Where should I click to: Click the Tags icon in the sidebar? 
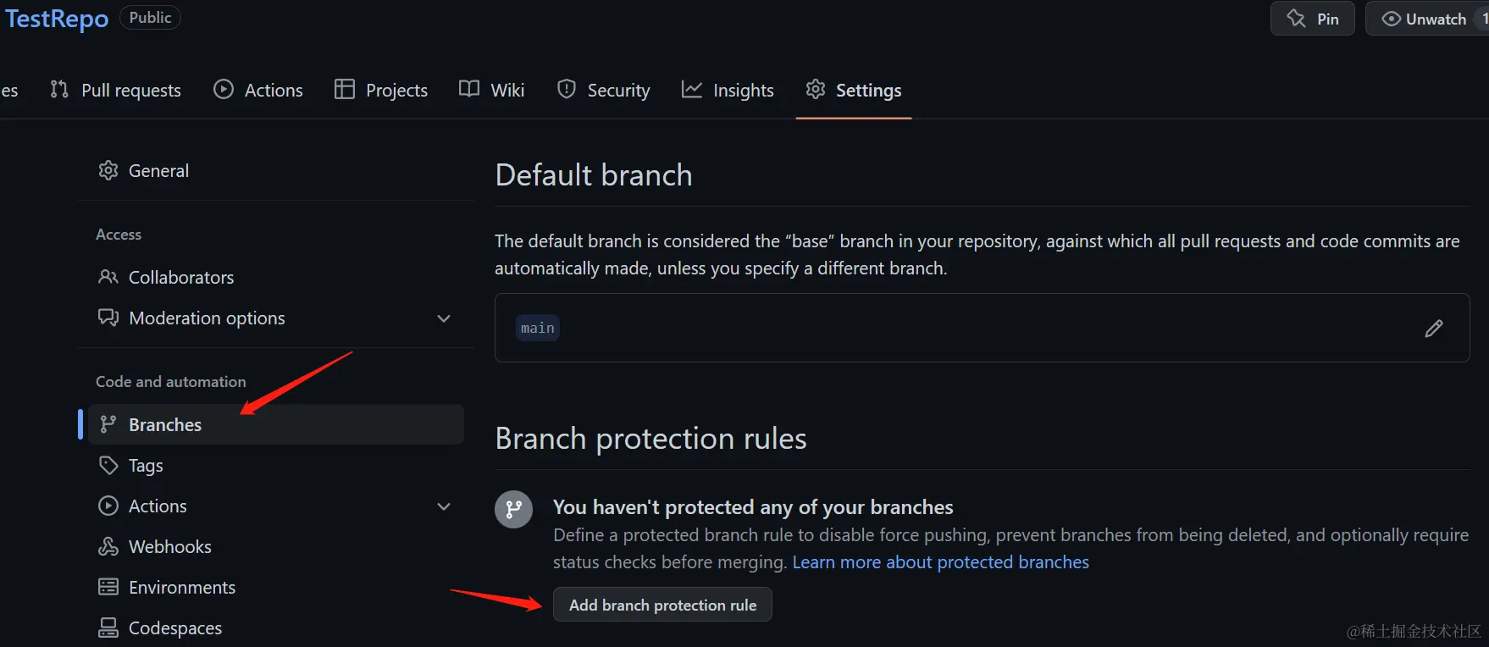point(108,466)
